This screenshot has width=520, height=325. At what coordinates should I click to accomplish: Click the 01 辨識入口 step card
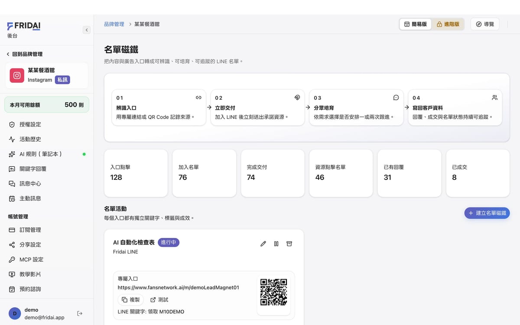point(159,107)
